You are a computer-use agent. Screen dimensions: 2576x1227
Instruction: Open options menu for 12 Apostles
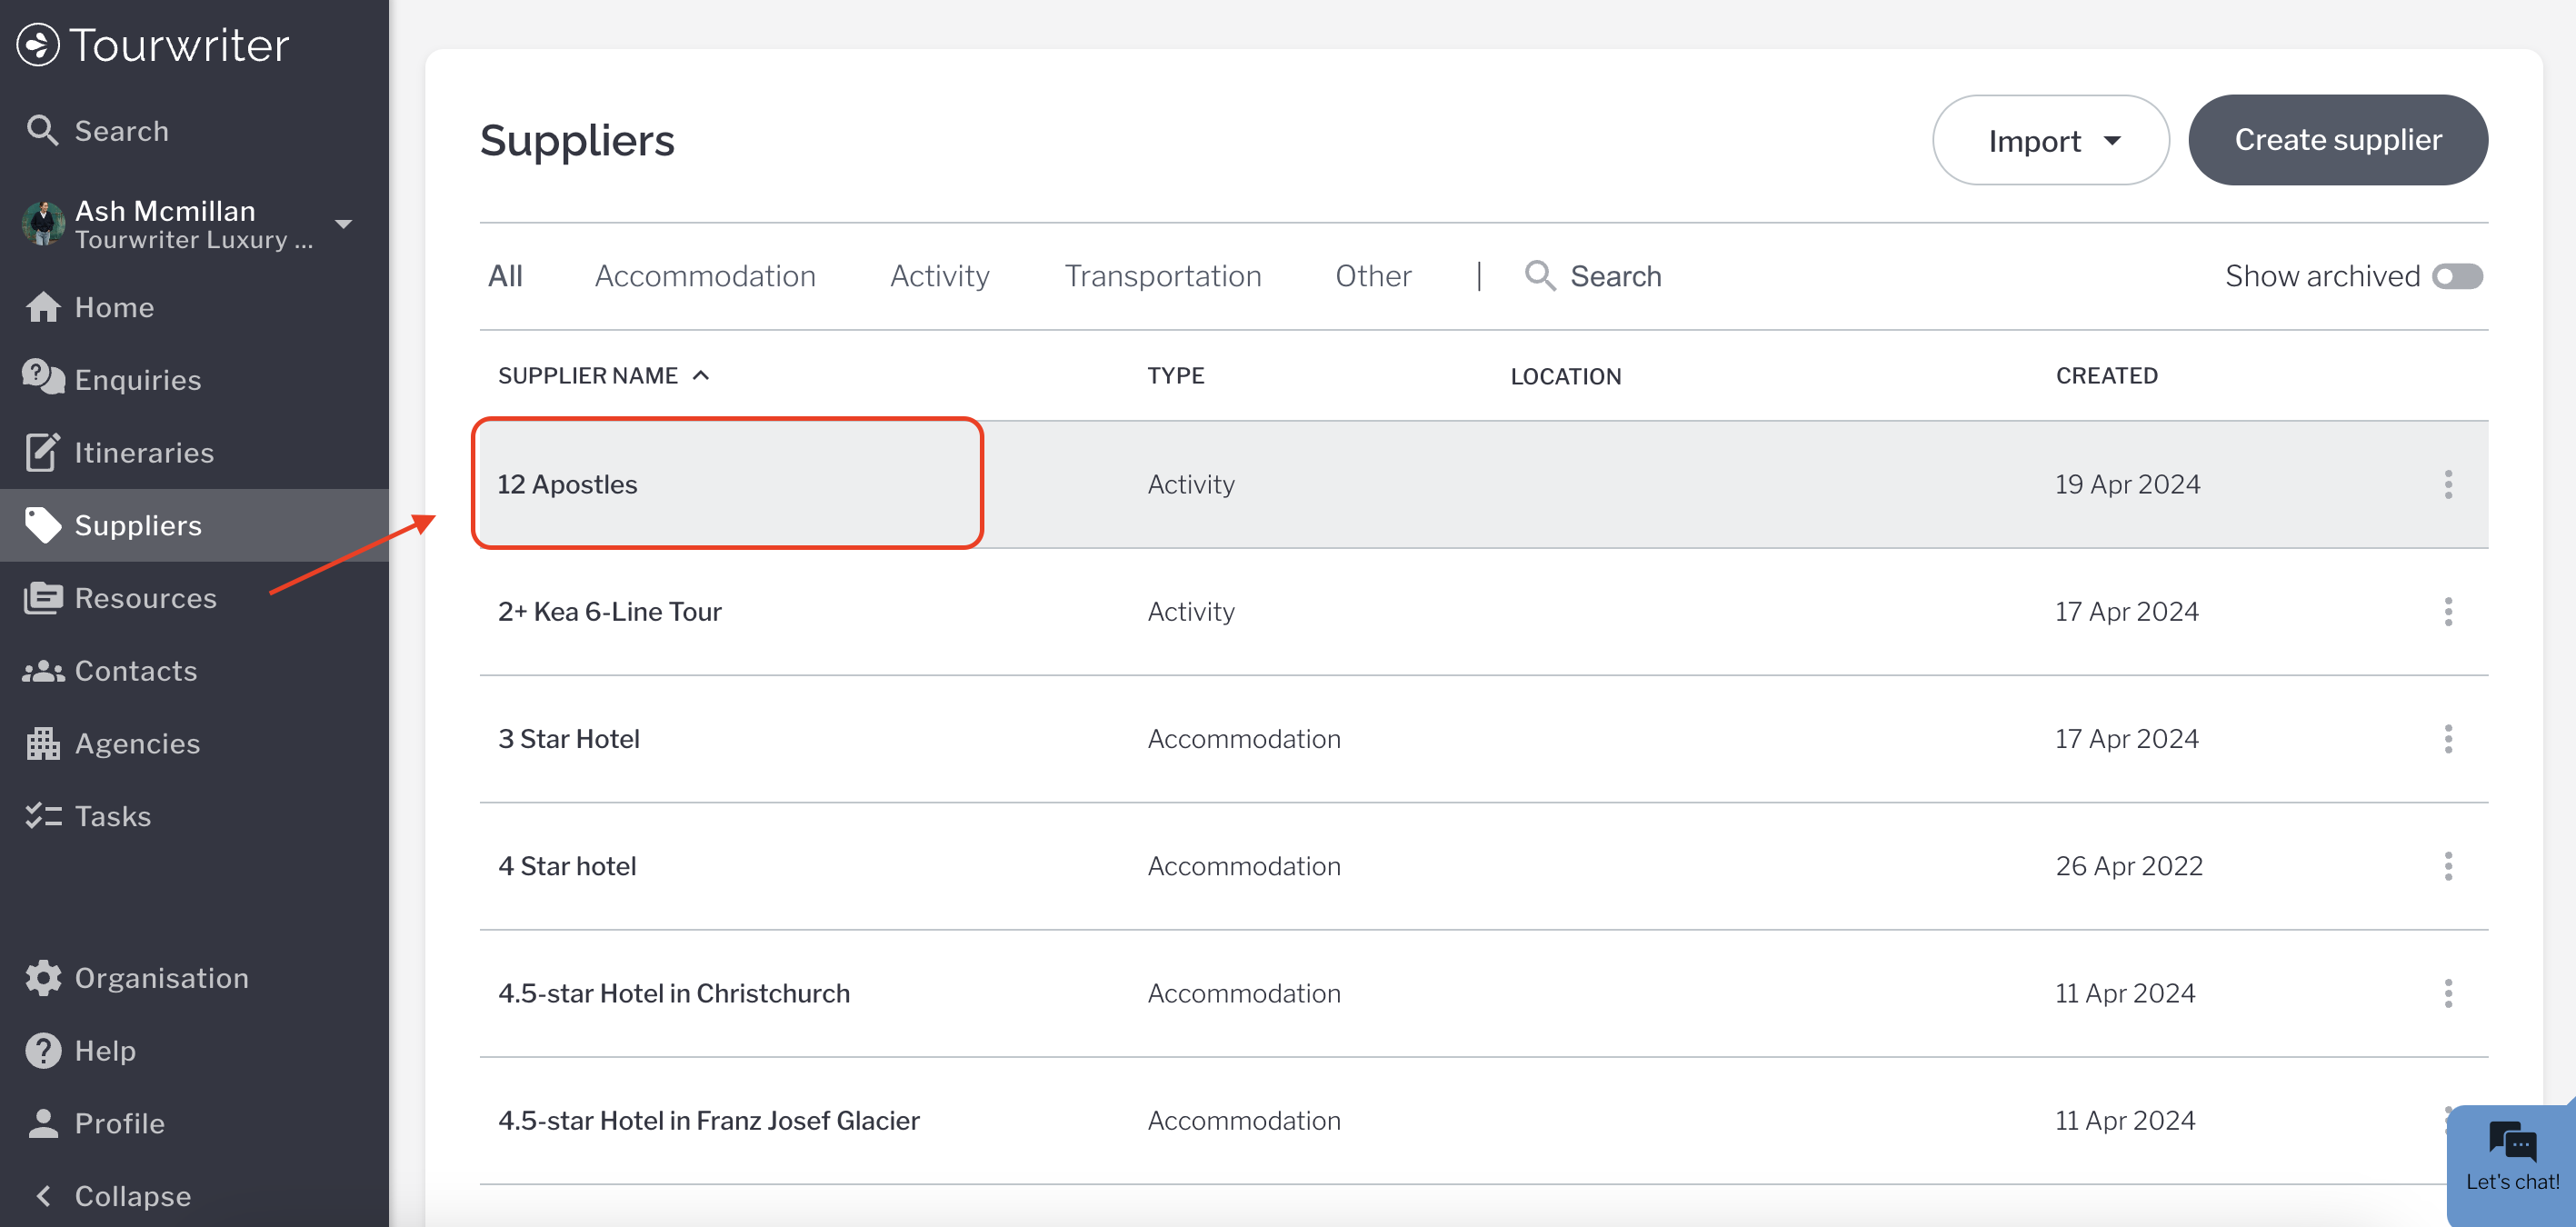2448,484
